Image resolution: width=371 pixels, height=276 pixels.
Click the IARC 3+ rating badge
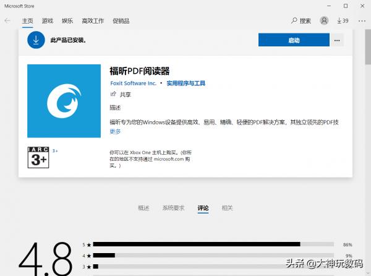click(x=38, y=157)
